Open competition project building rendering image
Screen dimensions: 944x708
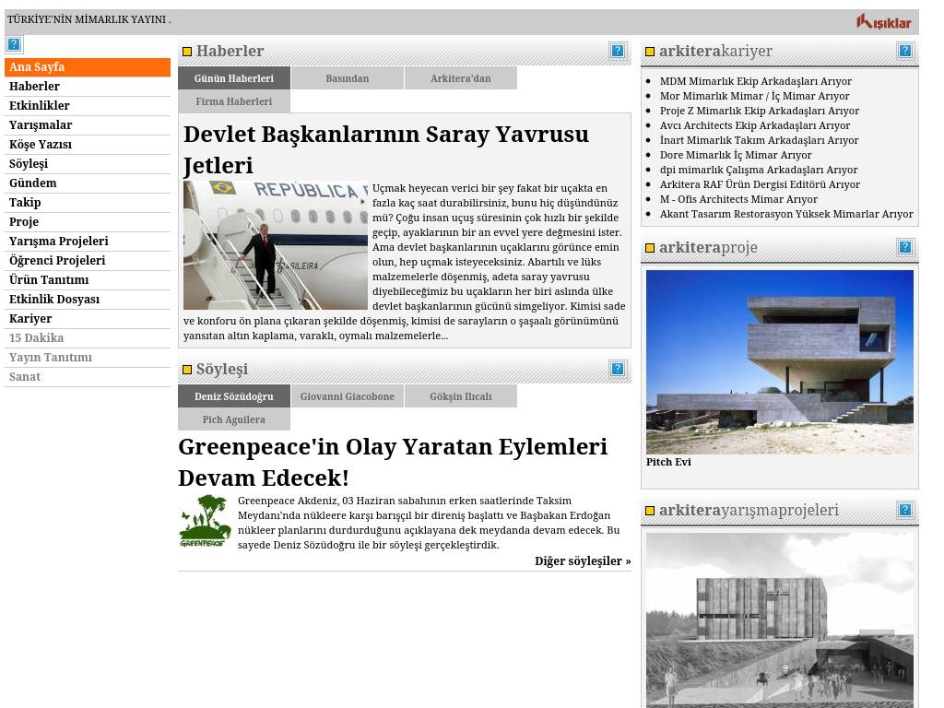[x=780, y=620]
